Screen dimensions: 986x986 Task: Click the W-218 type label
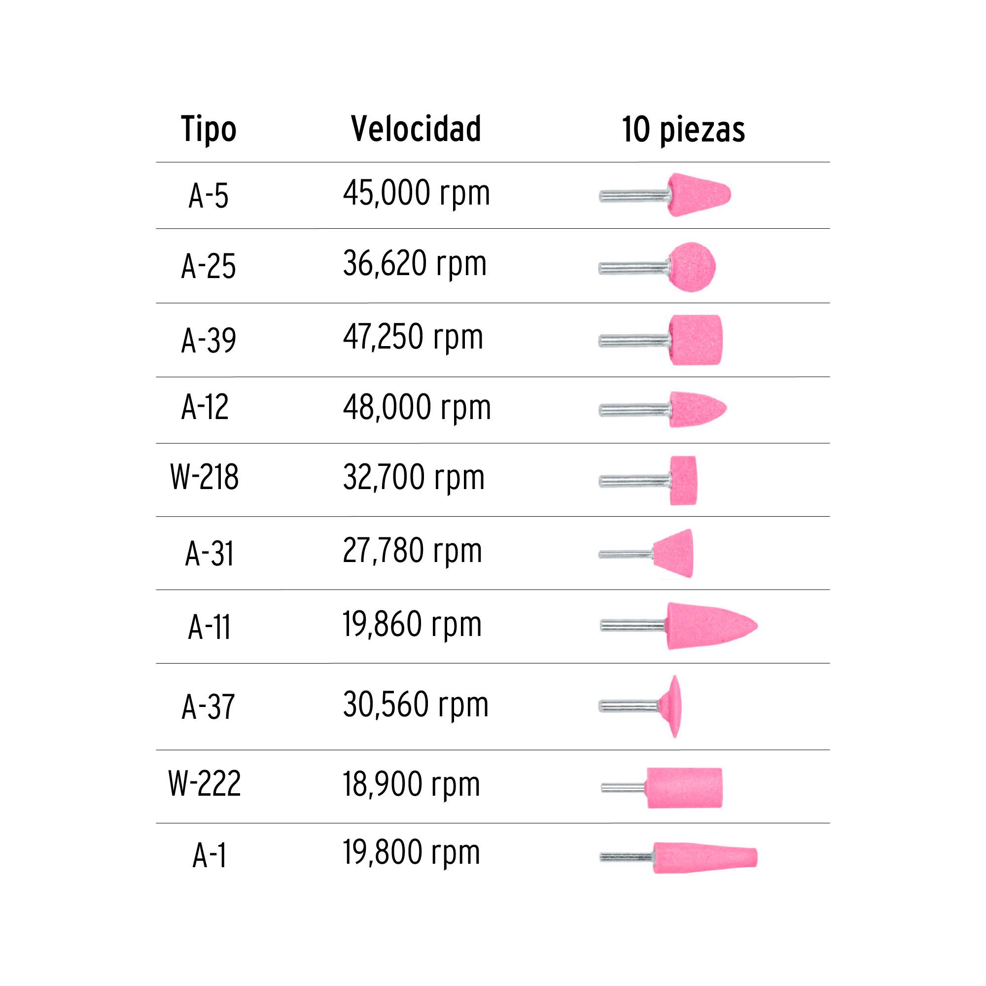[x=204, y=478]
